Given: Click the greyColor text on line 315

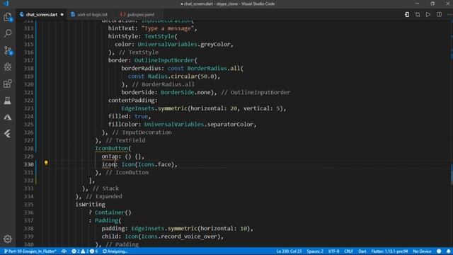Looking at the screenshot, I should click(215, 44).
